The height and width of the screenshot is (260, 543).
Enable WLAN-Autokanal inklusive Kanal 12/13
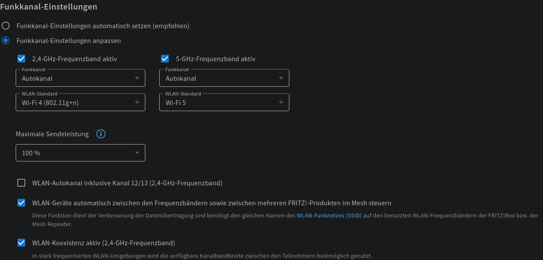click(21, 183)
